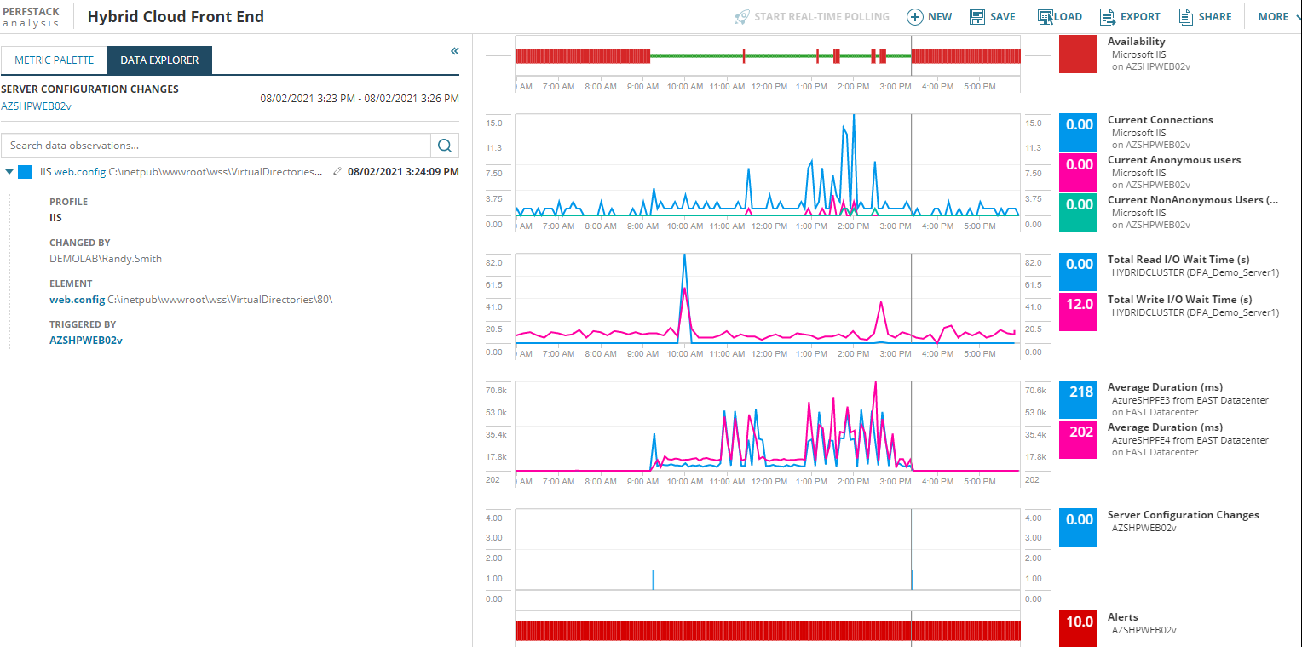Click the config change marker near 3:24 PM
This screenshot has height=647, width=1302.
coord(912,580)
